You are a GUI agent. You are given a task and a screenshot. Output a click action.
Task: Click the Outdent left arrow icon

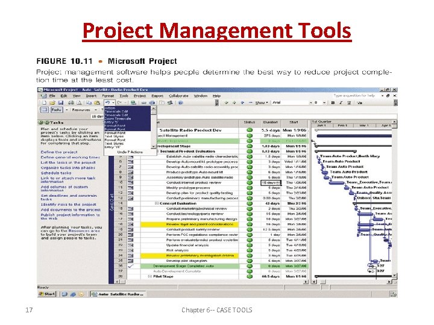click(227, 103)
